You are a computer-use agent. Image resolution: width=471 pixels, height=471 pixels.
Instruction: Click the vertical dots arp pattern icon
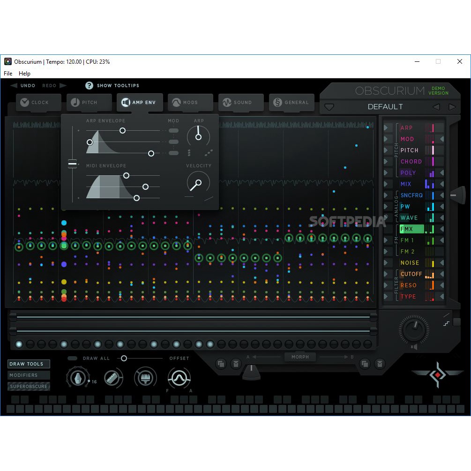[189, 153]
